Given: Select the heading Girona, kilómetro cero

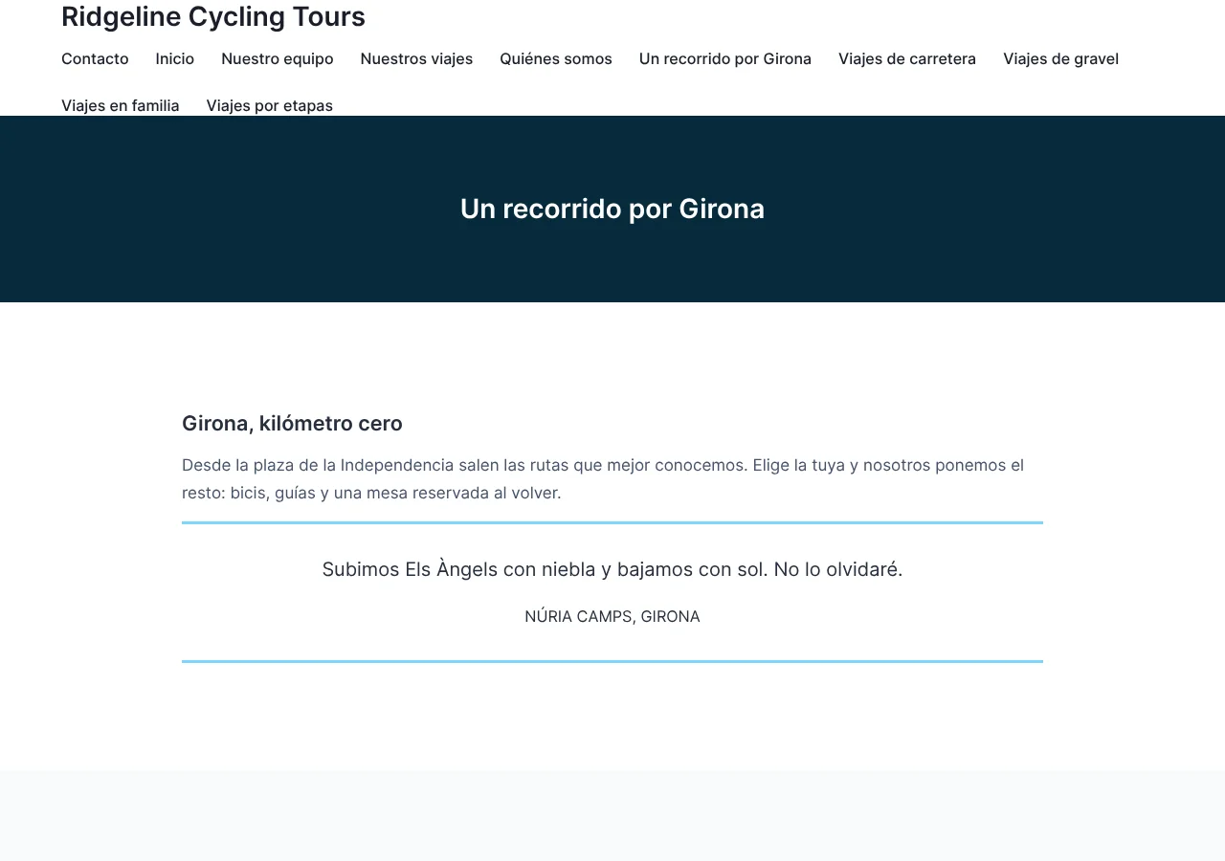Looking at the screenshot, I should pyautogui.click(x=292, y=423).
